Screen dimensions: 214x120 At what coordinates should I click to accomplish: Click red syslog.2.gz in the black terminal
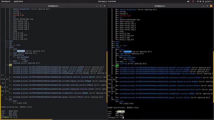(x=125, y=16)
